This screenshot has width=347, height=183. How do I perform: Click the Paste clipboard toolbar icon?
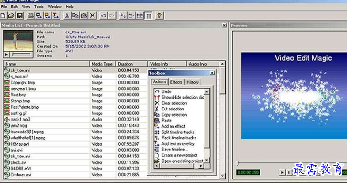coord(84,16)
